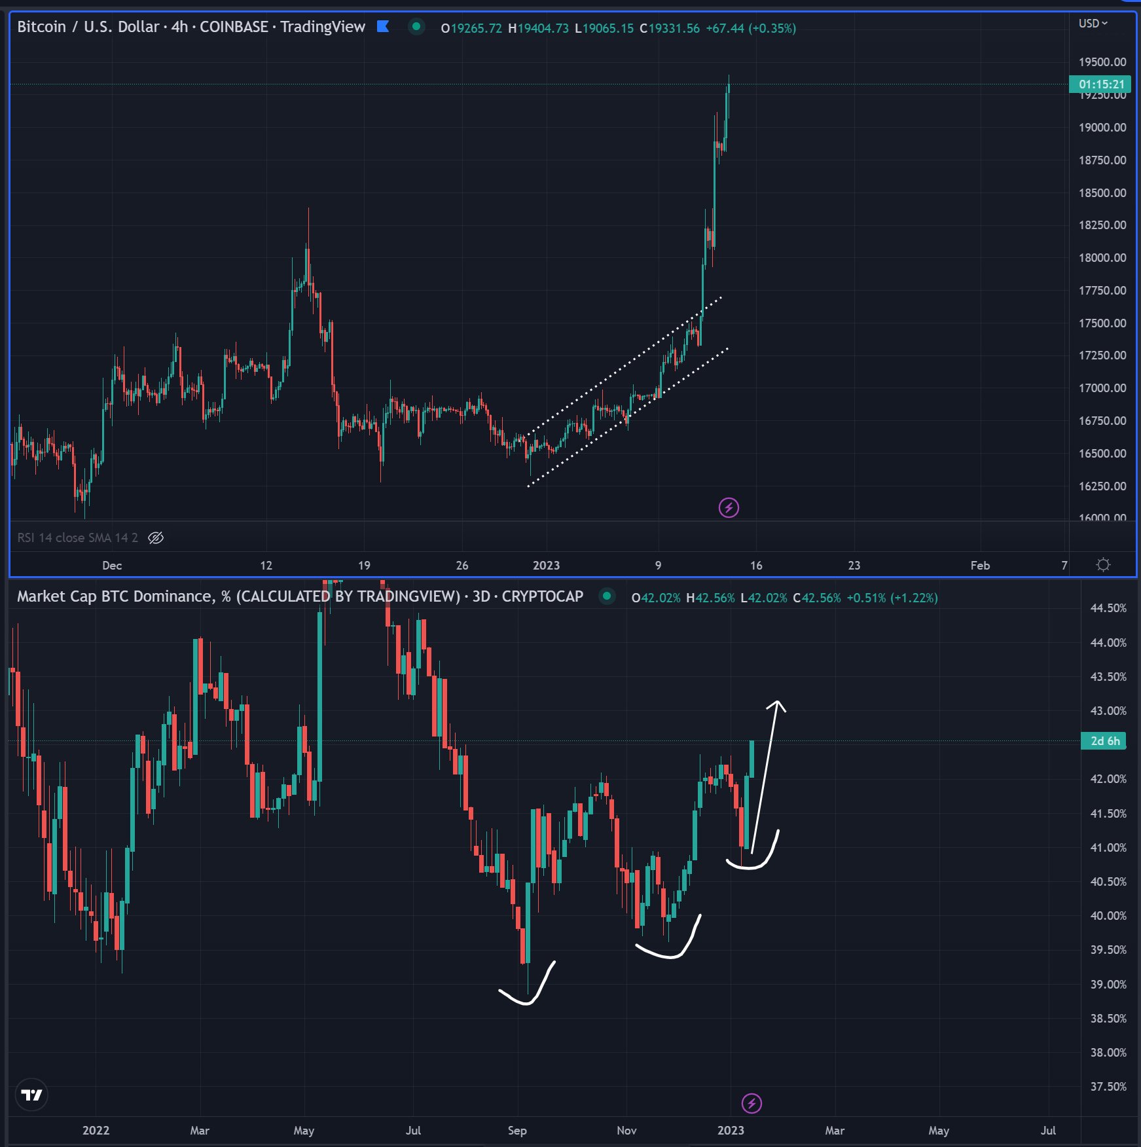Open chart settings gear icon
The image size is (1141, 1147).
click(x=1103, y=564)
